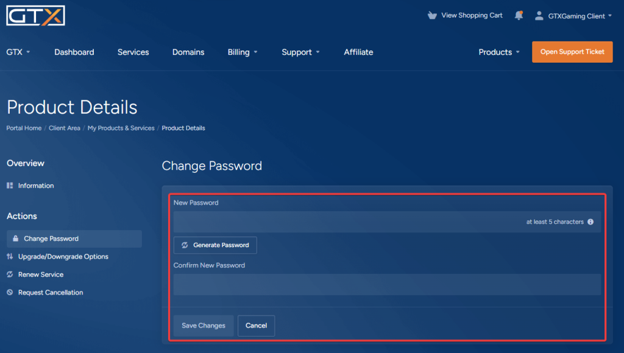The image size is (624, 353).
Task: Expand the Billing dropdown
Action: (243, 52)
